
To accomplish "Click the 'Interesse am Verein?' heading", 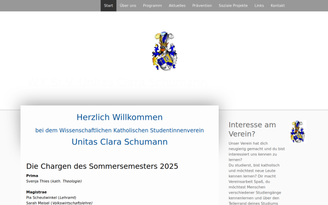I will (252, 129).
